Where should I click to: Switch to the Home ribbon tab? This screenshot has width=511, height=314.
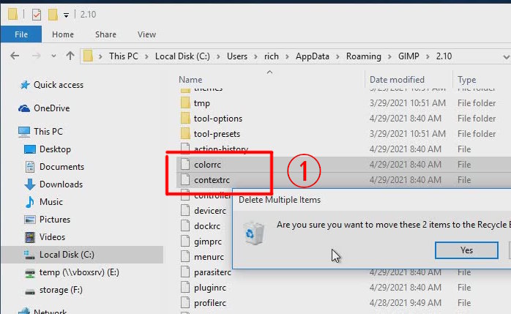tap(63, 34)
